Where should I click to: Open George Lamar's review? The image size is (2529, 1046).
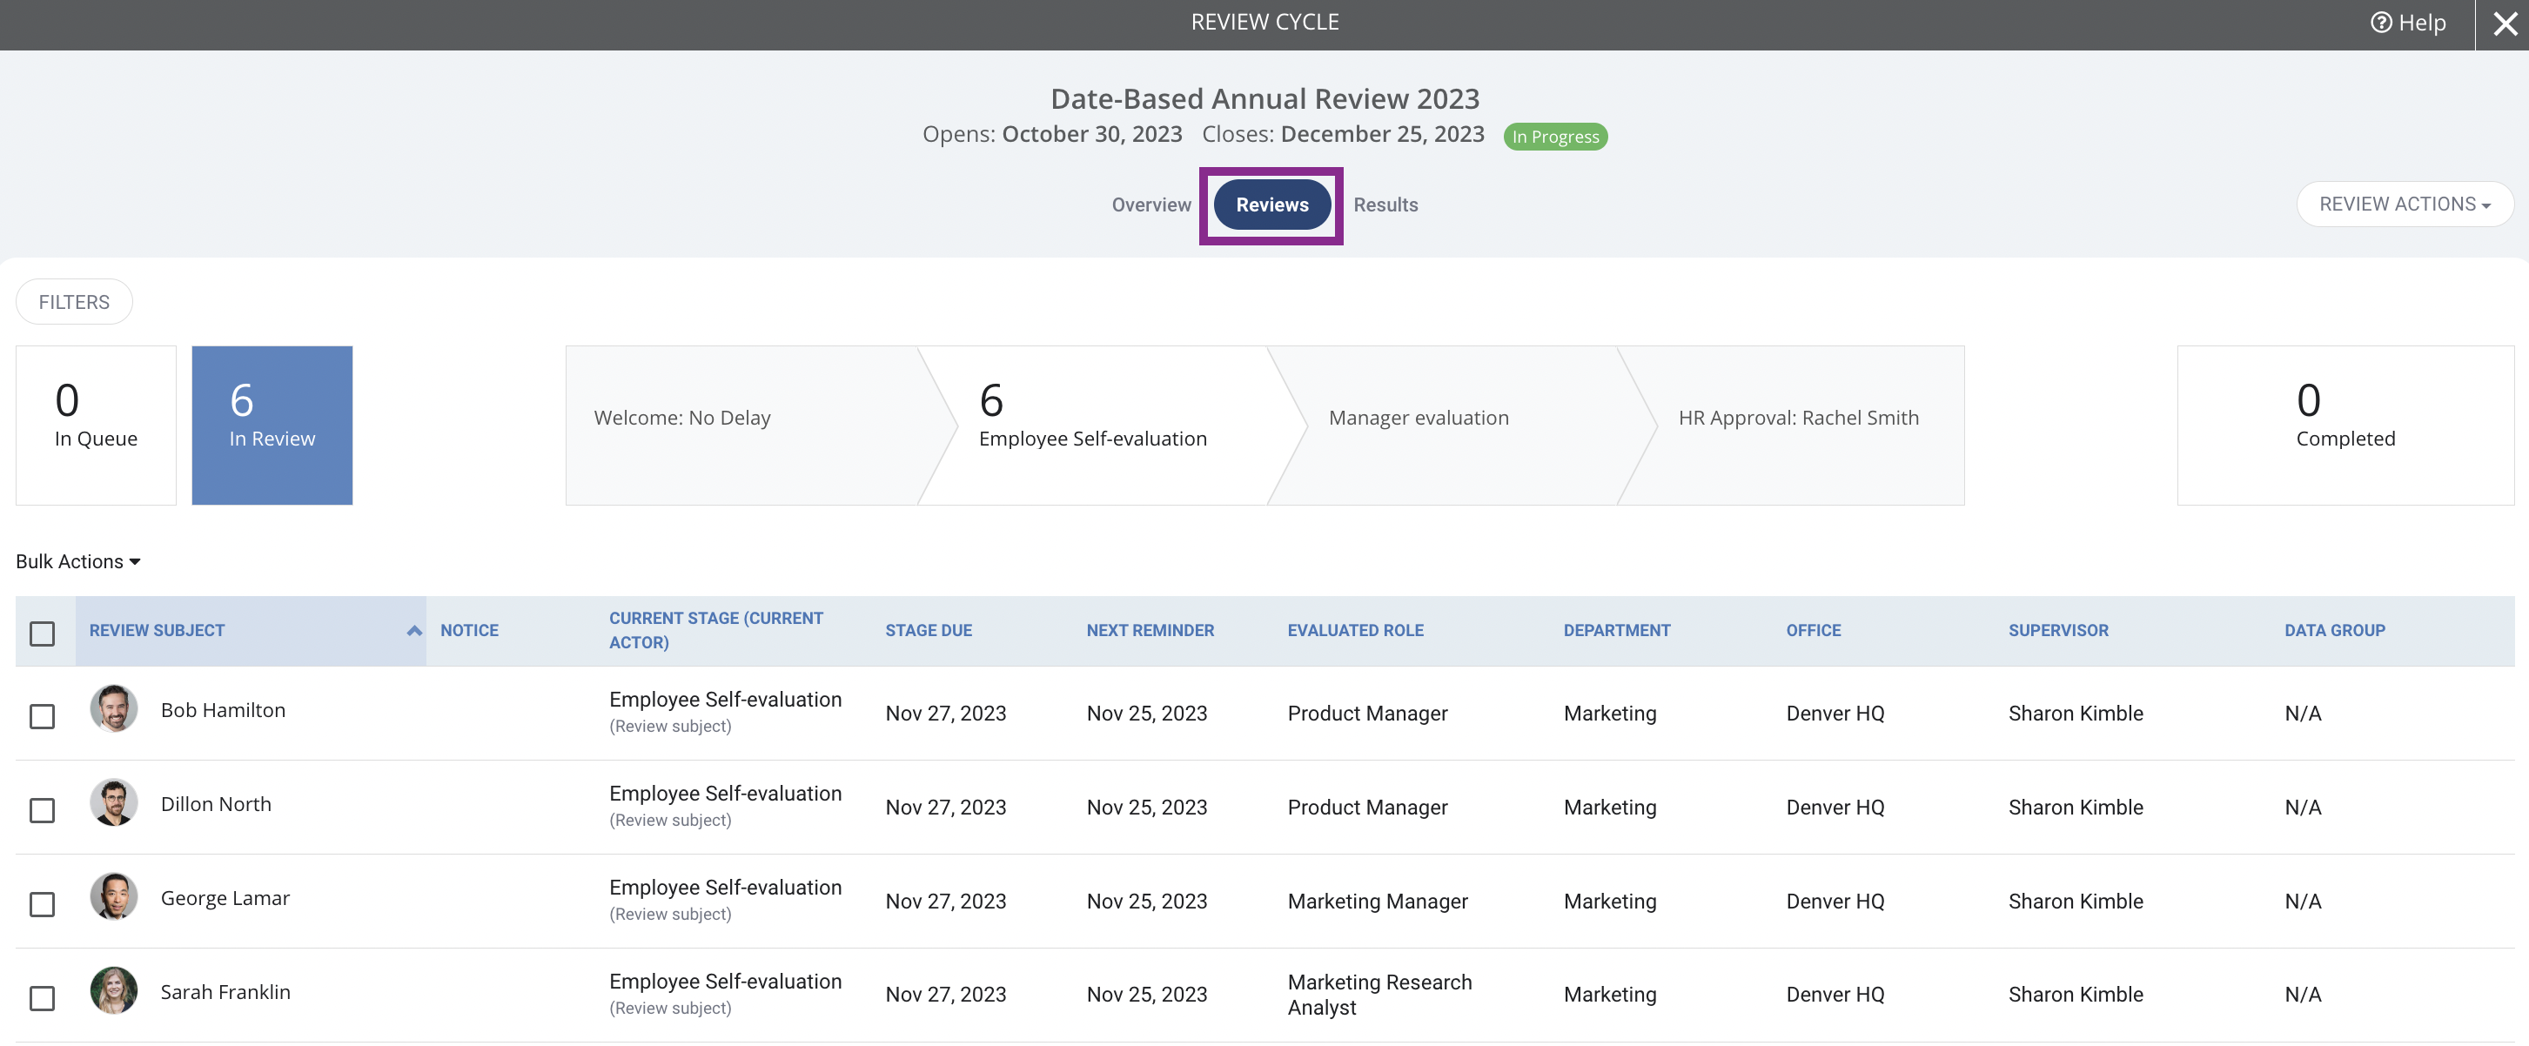pyautogui.click(x=225, y=898)
